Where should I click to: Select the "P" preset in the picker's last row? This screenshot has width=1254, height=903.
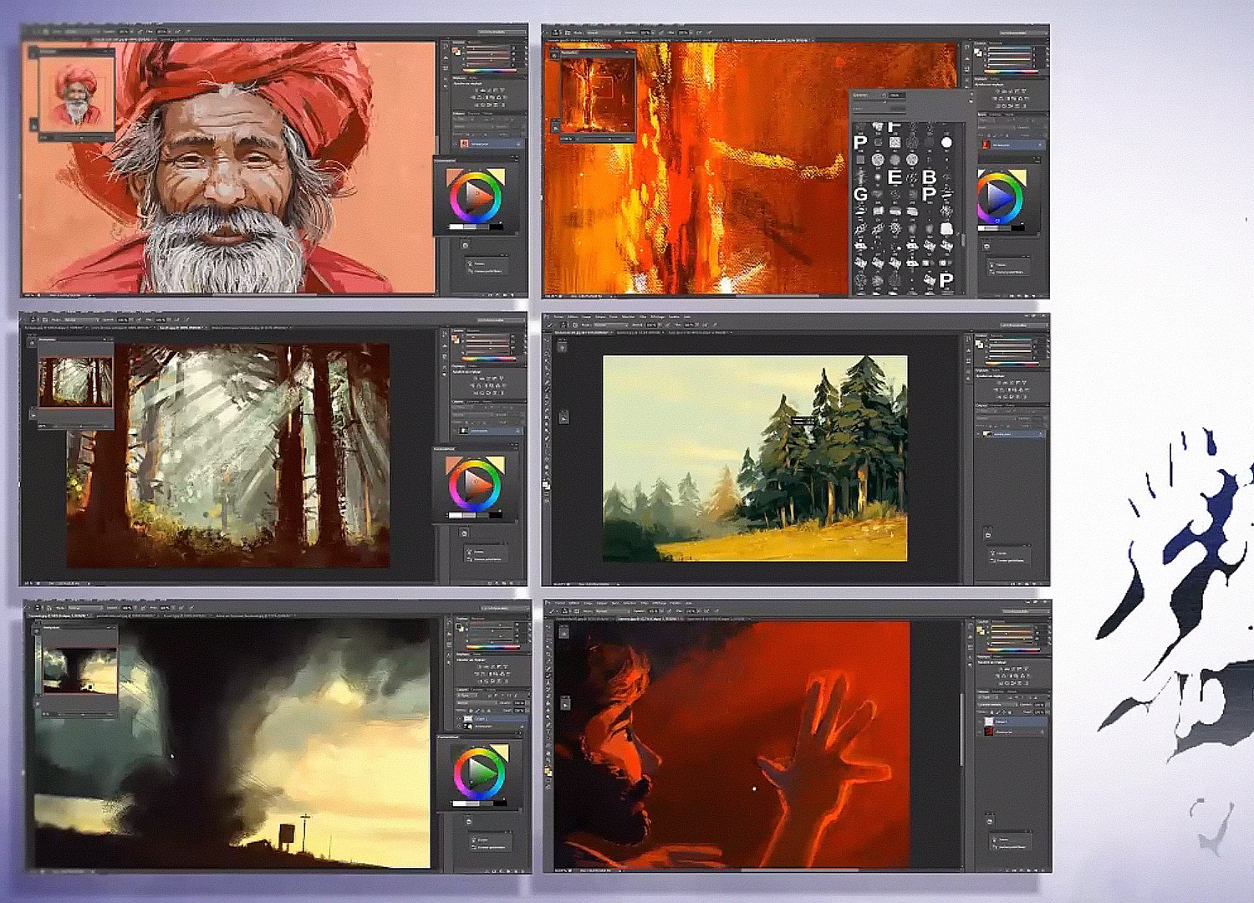(x=946, y=280)
